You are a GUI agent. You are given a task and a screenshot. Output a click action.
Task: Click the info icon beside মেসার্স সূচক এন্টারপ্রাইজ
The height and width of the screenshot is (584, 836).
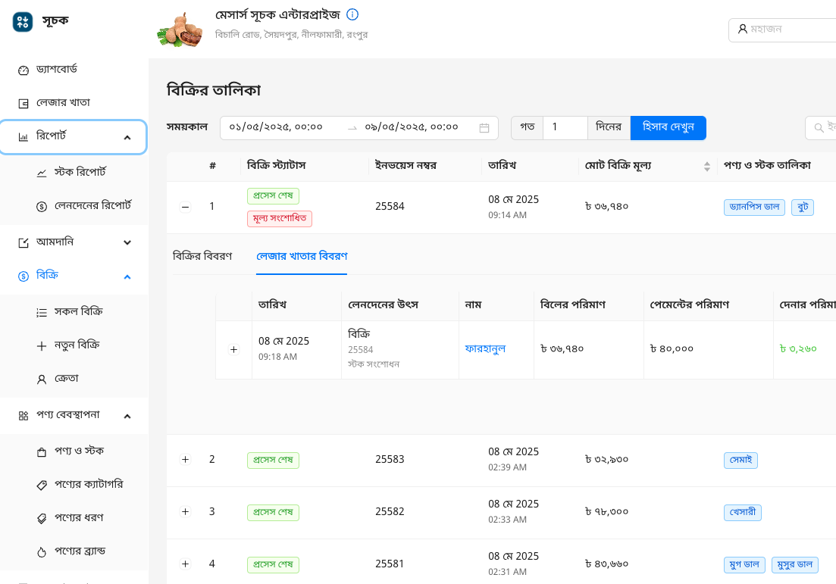(x=353, y=14)
